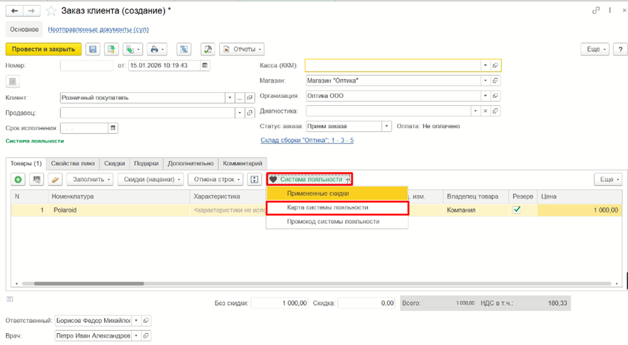This screenshot has width=628, height=345.
Task: Switch to the Комментарий tab
Action: [x=243, y=163]
